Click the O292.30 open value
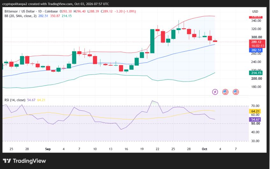This screenshot has width=270, height=169. tap(66, 11)
